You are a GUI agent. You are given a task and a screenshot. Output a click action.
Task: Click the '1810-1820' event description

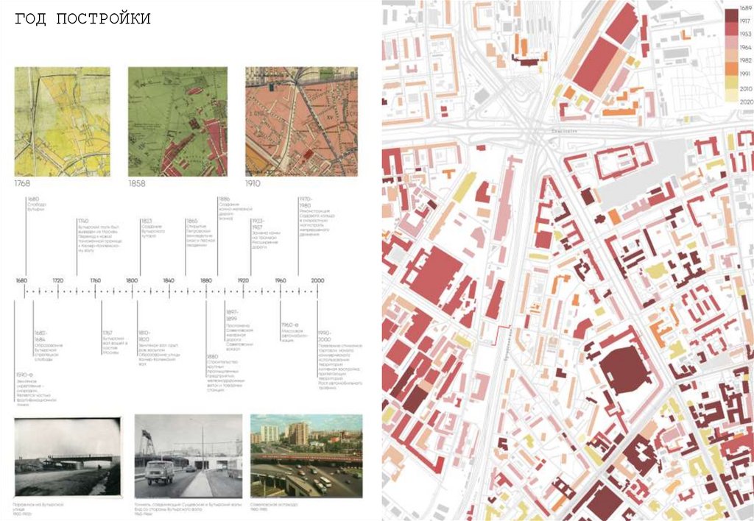pos(159,348)
